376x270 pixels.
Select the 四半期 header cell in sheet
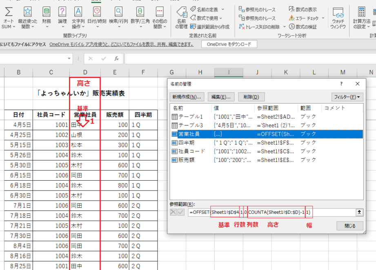[x=143, y=115]
